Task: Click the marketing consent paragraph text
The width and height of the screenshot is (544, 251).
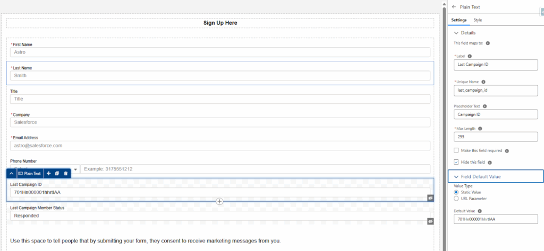Action: point(146,240)
